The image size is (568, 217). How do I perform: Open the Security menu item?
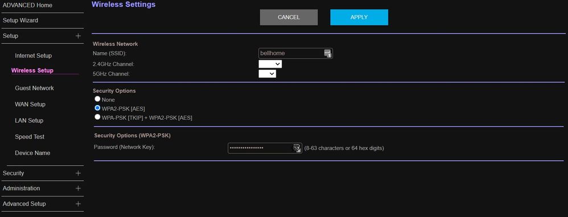(x=14, y=173)
